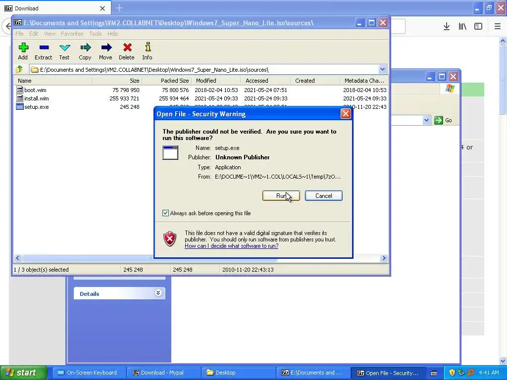Click the Cancel button
507x380 pixels.
coord(324,195)
